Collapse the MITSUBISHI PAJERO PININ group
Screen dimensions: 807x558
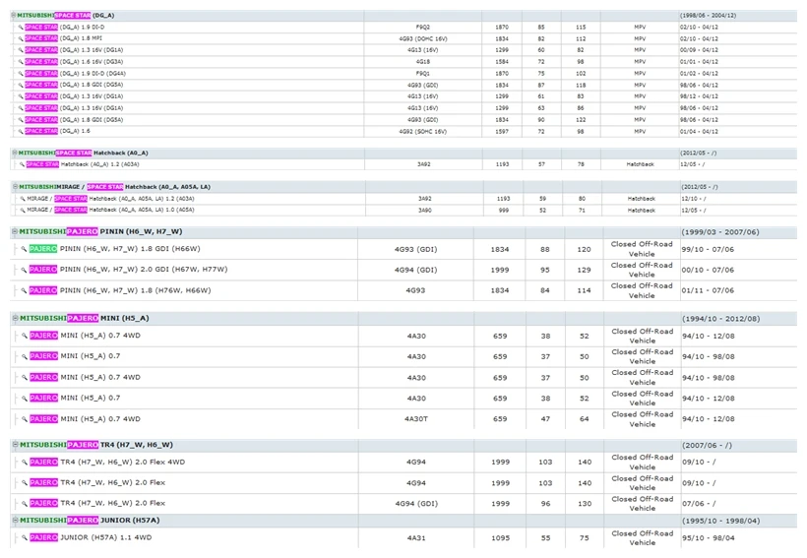[x=15, y=231]
